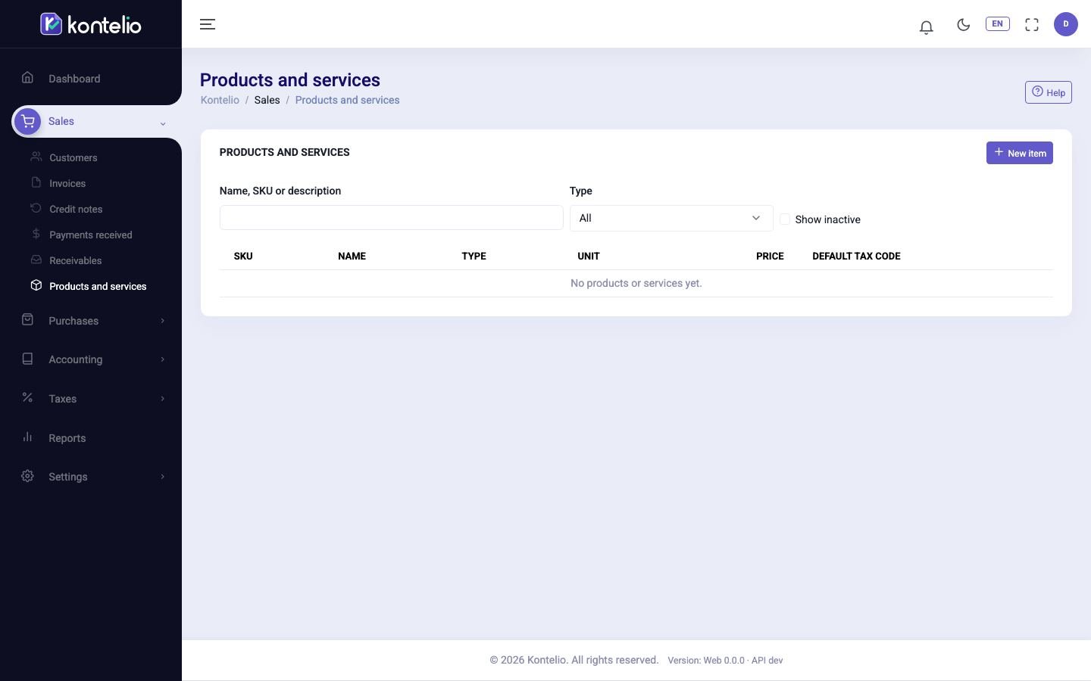Select Products and services sidebar item
The height and width of the screenshot is (681, 1091).
pos(98,286)
